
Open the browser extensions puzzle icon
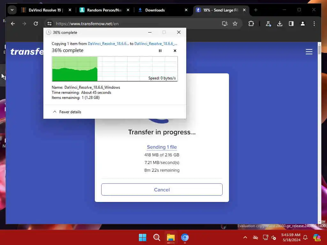pos(251,24)
